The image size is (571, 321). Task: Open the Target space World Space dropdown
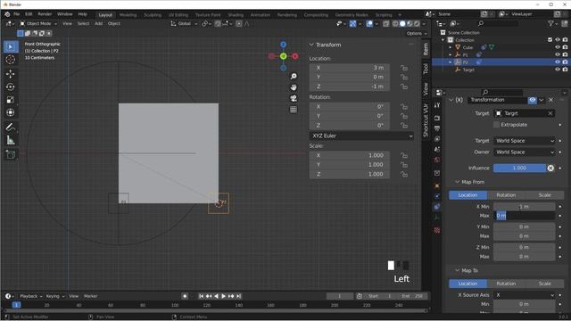[x=525, y=141]
